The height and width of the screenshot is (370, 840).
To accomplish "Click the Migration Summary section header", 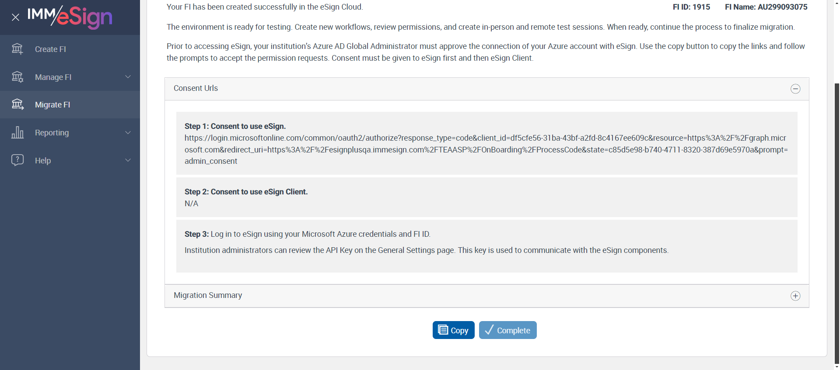I will (208, 295).
